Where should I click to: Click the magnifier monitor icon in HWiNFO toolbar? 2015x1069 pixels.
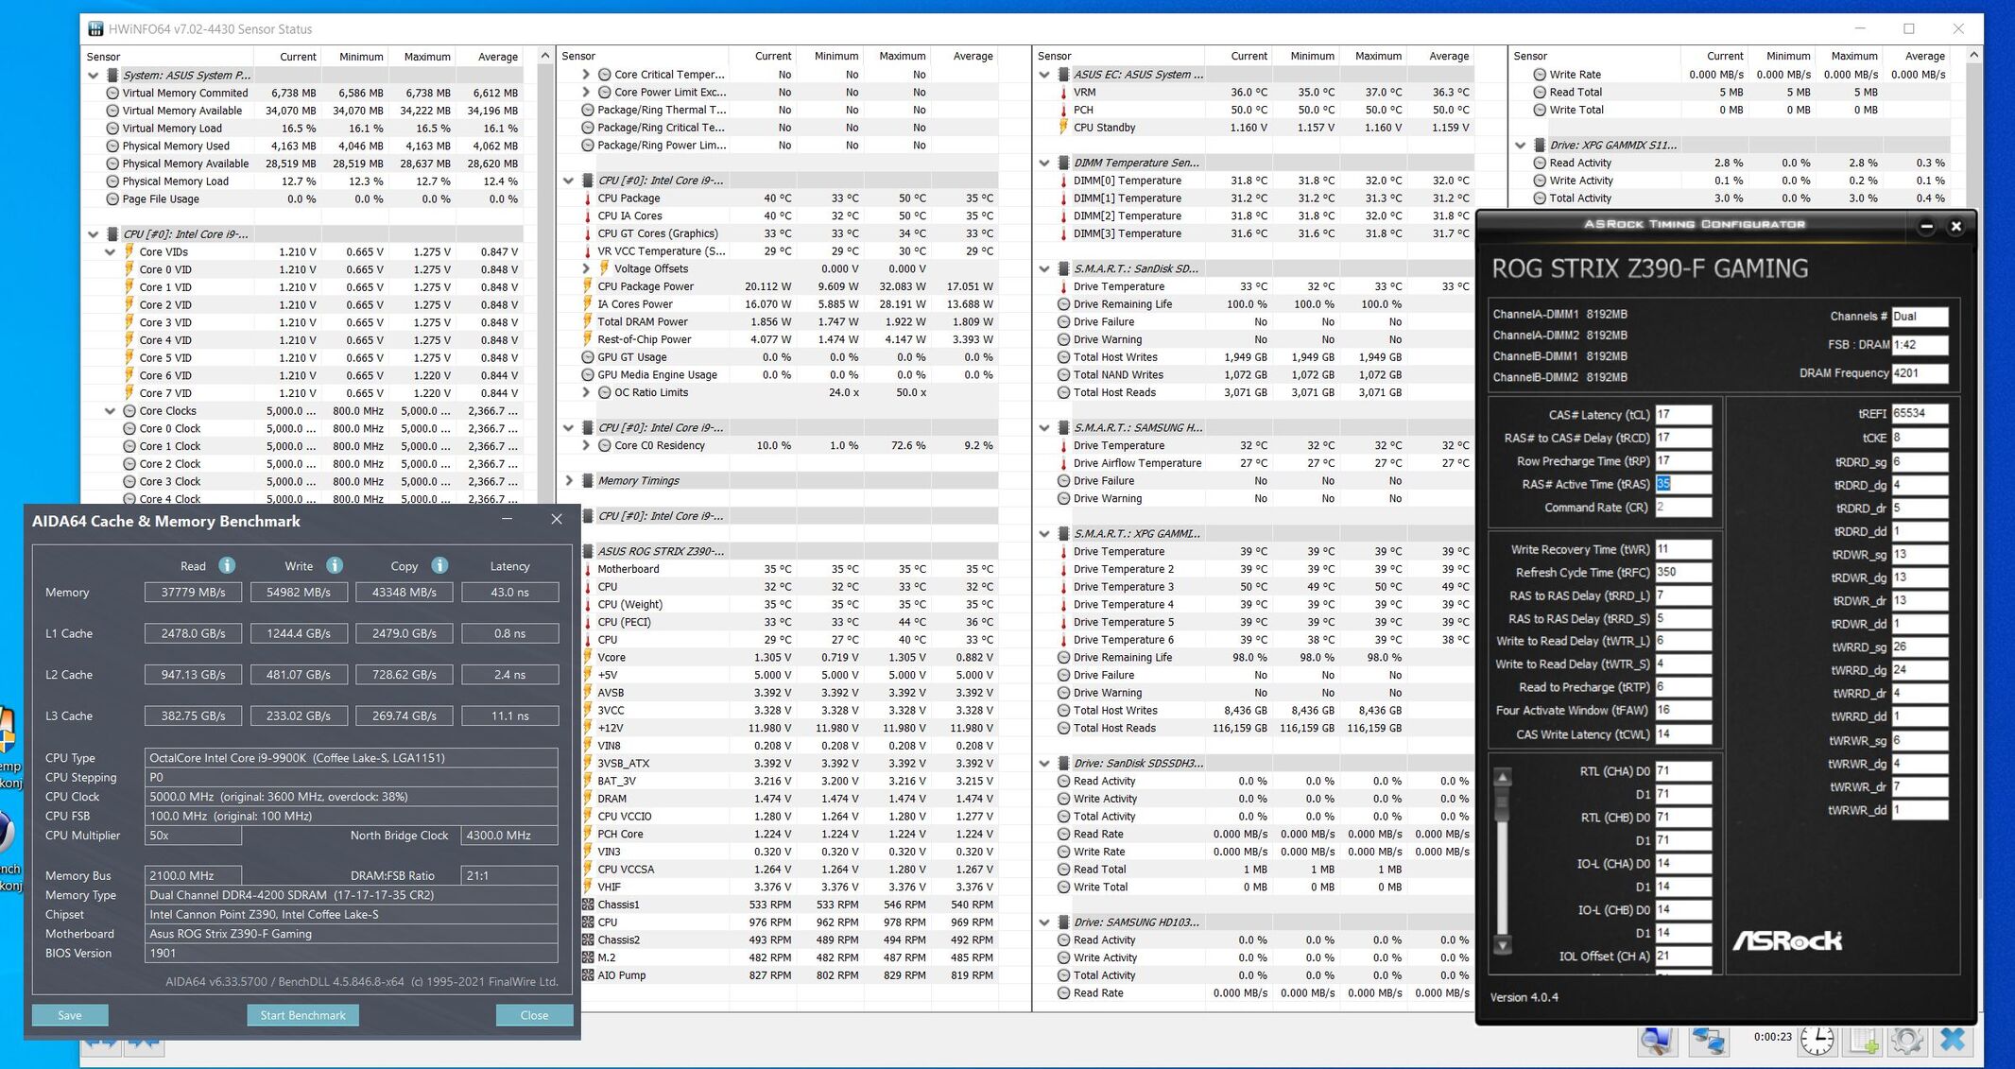pyautogui.click(x=1656, y=1041)
